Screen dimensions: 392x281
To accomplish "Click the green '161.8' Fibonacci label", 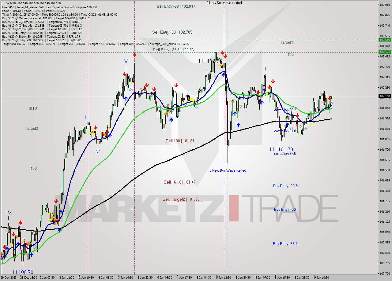I will (32, 109).
